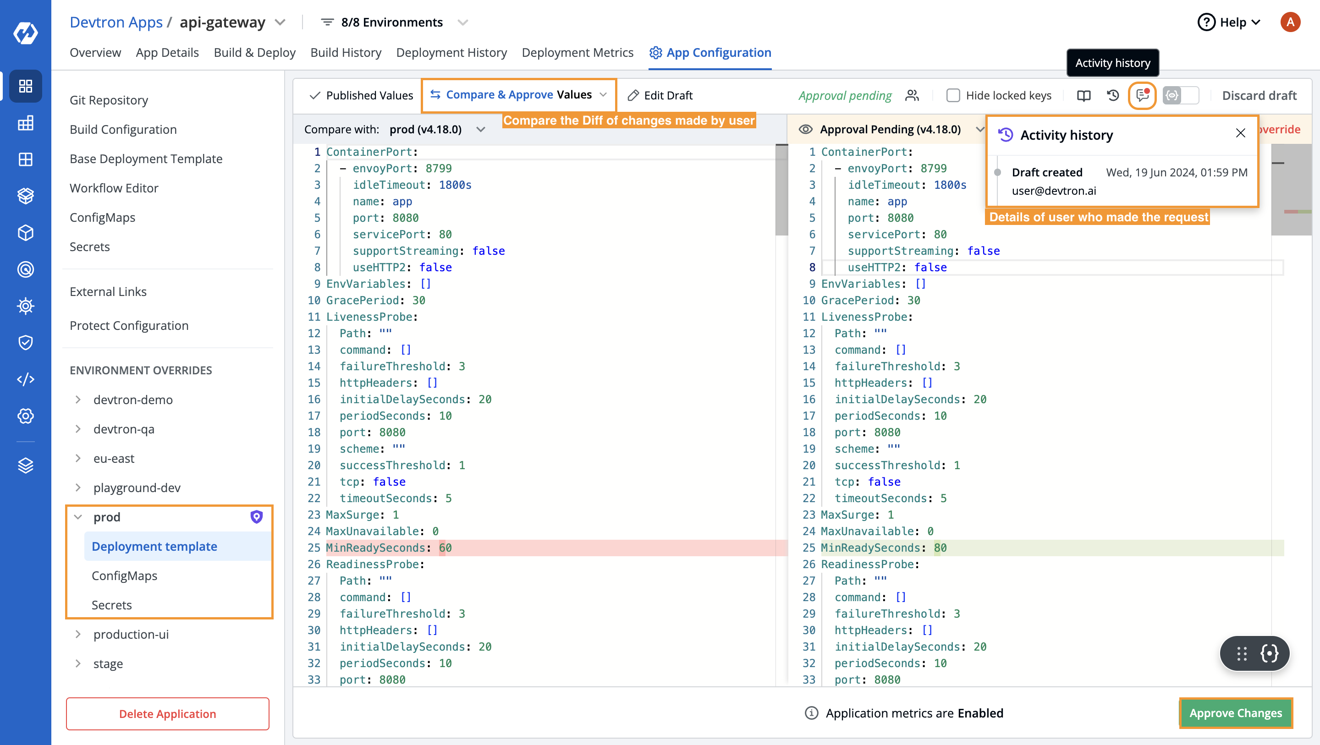The image size is (1320, 745).
Task: Open Workflow Editor
Action: (114, 188)
